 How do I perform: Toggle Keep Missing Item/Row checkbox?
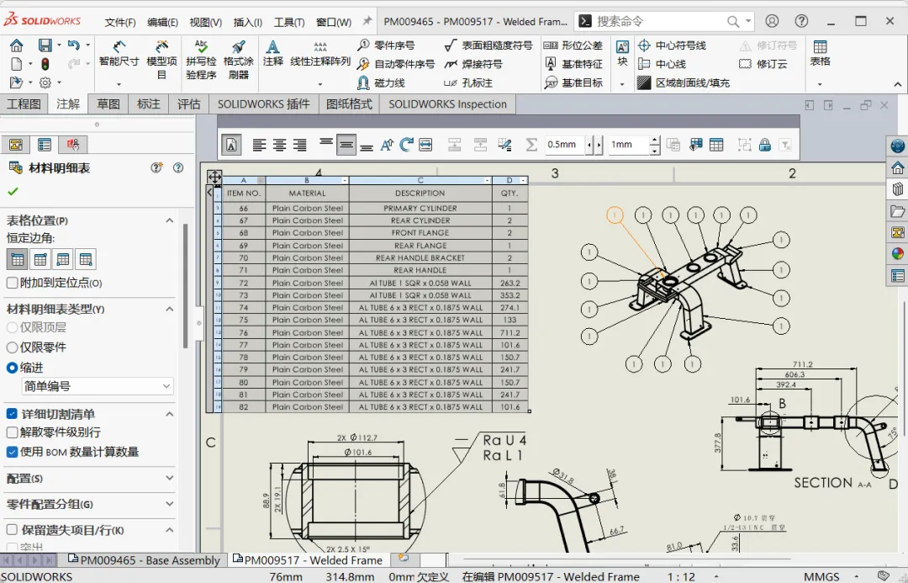(x=12, y=530)
